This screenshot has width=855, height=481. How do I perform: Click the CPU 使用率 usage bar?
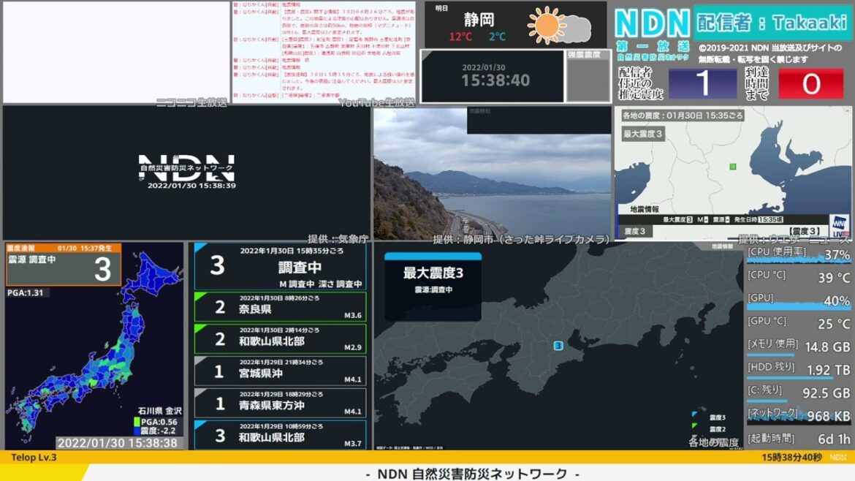tap(799, 263)
